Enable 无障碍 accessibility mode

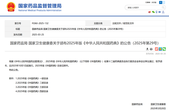(148, 2)
